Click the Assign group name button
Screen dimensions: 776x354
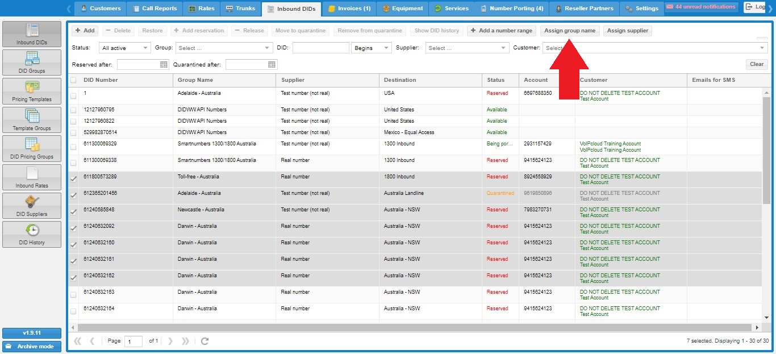570,31
